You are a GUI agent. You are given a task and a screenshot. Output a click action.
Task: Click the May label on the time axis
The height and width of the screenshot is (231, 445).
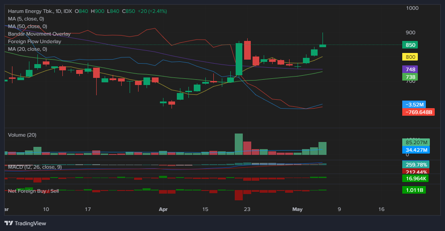pyautogui.click(x=296, y=209)
